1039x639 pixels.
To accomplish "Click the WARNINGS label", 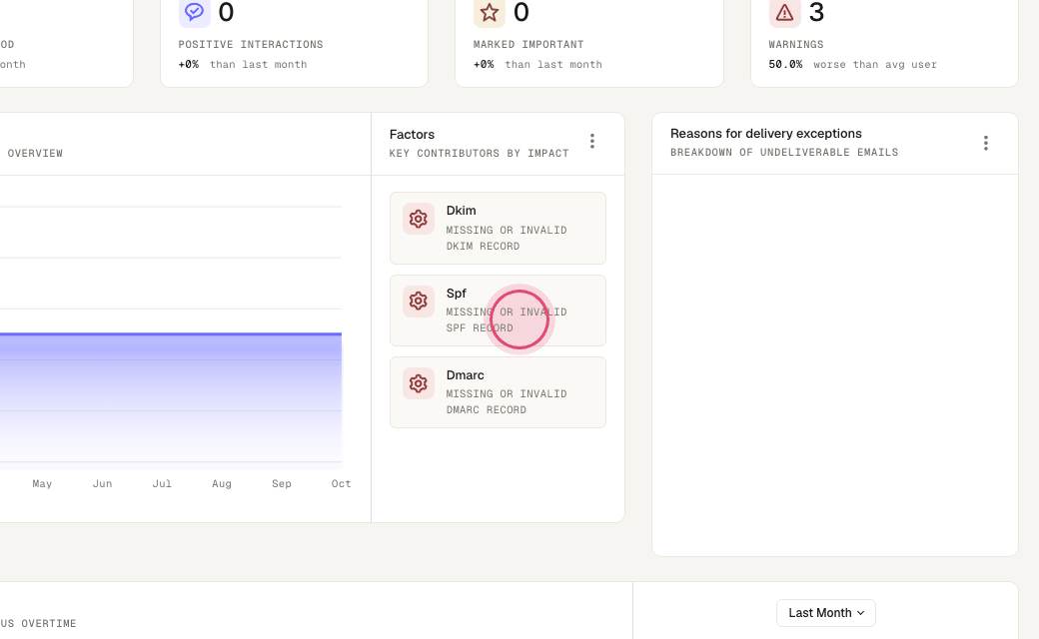I will 796,44.
